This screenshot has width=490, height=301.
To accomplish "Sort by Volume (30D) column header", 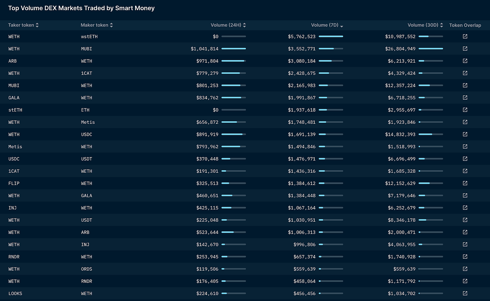I will click(x=426, y=25).
